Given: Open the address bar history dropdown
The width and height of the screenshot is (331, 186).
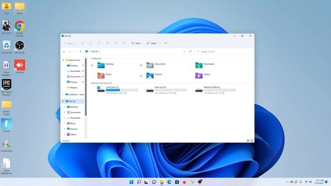Looking at the screenshot, I should pos(184,52).
